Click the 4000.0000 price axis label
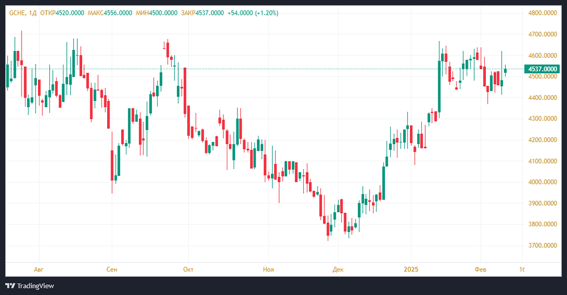Screen dimensions: 567x295 click(543, 182)
